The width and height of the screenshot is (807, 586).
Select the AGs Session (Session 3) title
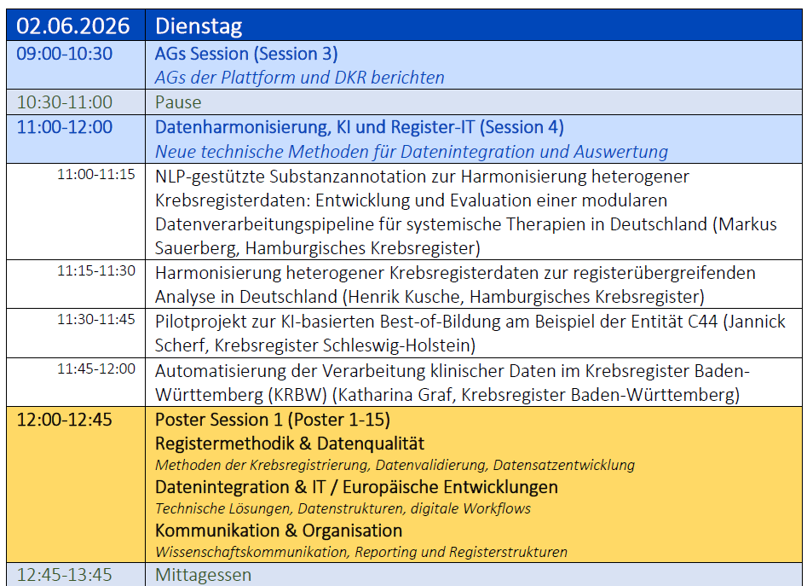[x=246, y=54]
